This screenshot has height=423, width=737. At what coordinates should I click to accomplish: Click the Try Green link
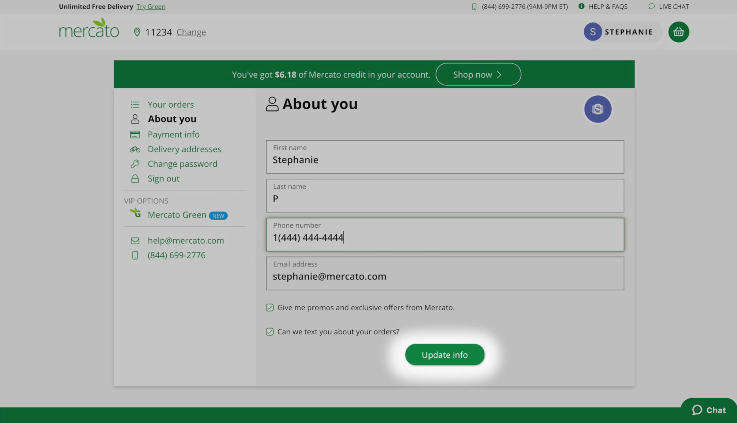pos(151,6)
